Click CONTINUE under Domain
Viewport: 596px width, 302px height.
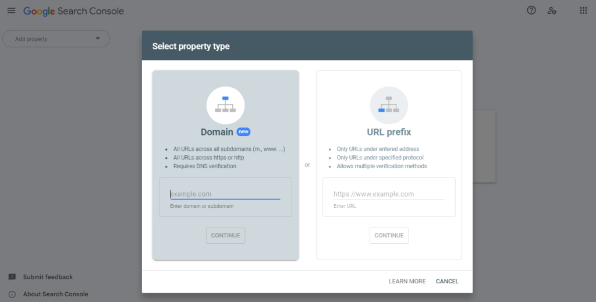coord(225,236)
